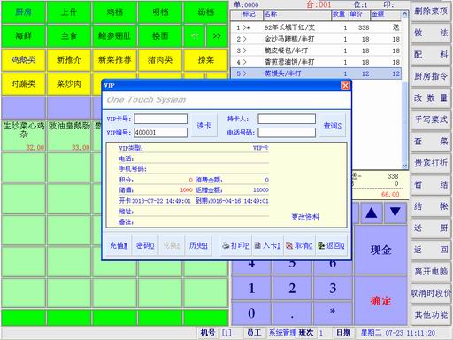Click the 改数量 change quantity button
Screen dimensions: 453x340
pos(431,97)
